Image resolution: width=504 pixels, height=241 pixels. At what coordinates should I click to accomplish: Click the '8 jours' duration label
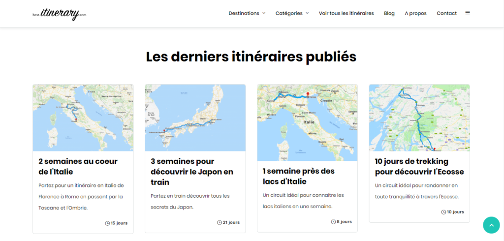click(344, 222)
